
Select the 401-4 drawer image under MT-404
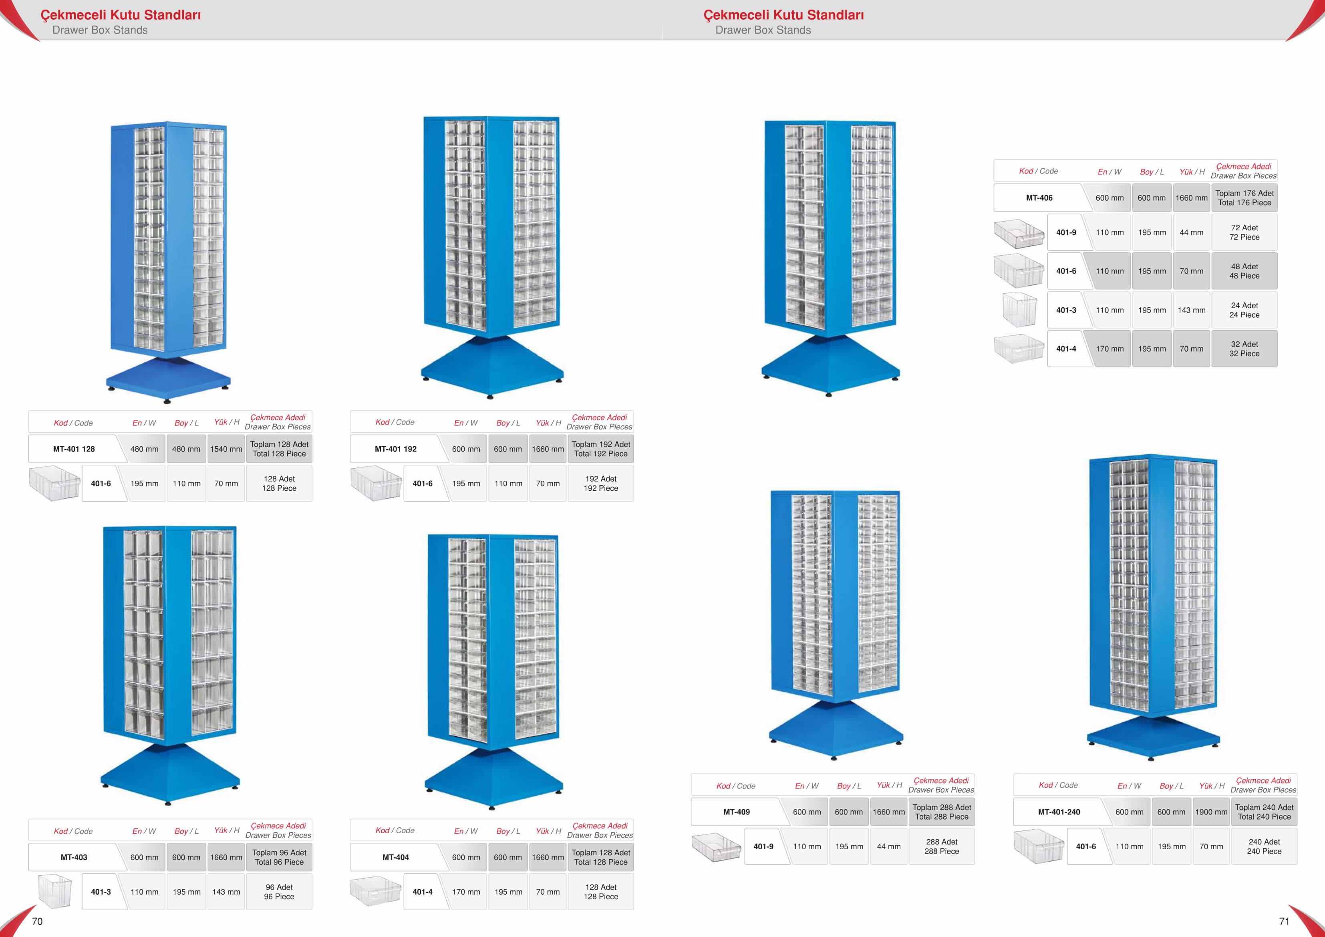click(375, 891)
